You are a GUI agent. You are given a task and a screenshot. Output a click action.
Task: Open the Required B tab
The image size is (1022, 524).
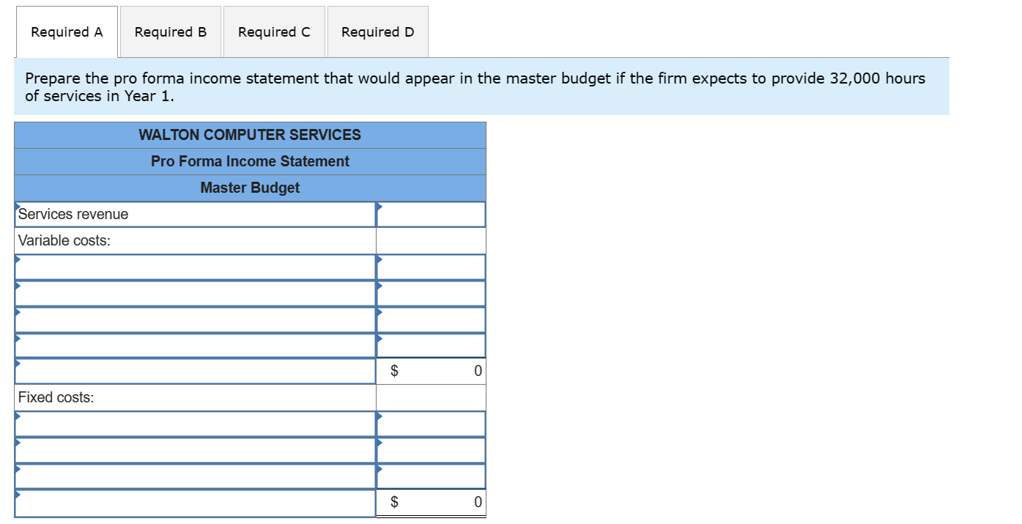[171, 32]
